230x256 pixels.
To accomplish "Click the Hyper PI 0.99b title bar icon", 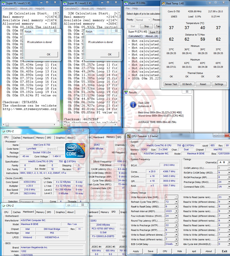I will click(x=126, y=3).
